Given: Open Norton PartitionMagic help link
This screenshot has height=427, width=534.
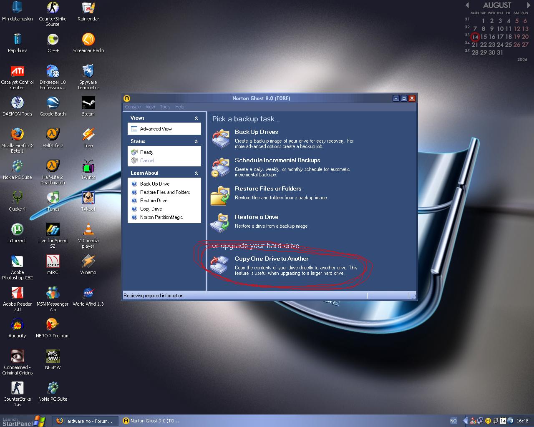Looking at the screenshot, I should pos(161,217).
